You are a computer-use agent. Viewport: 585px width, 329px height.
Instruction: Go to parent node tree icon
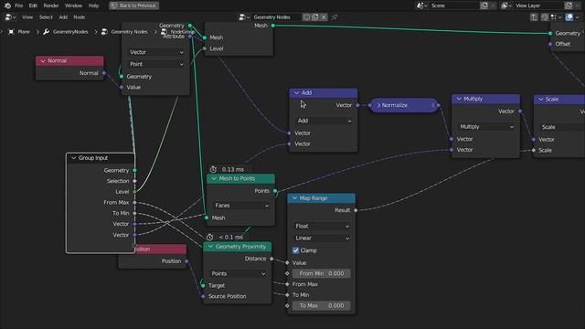click(x=534, y=17)
